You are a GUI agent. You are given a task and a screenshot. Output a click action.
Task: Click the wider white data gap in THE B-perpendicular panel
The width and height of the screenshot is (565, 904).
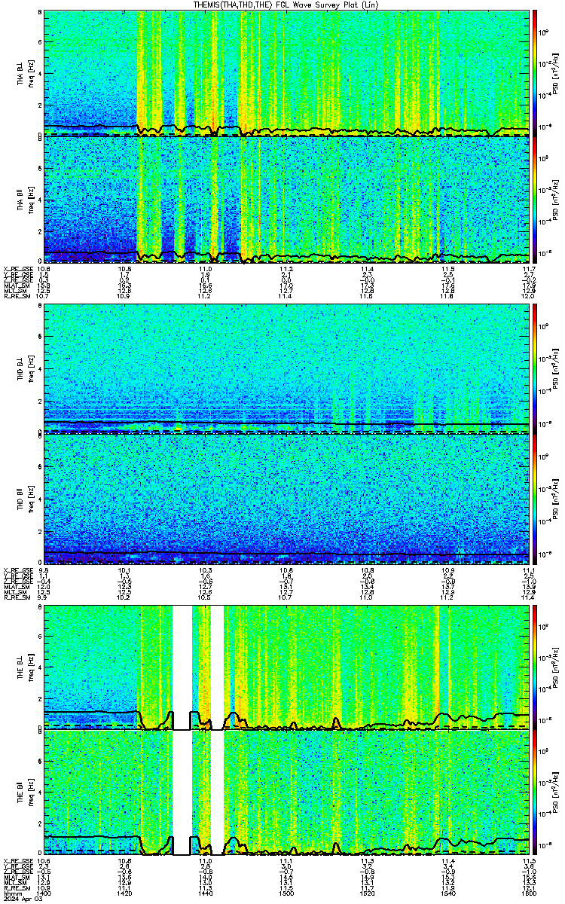pos(182,666)
